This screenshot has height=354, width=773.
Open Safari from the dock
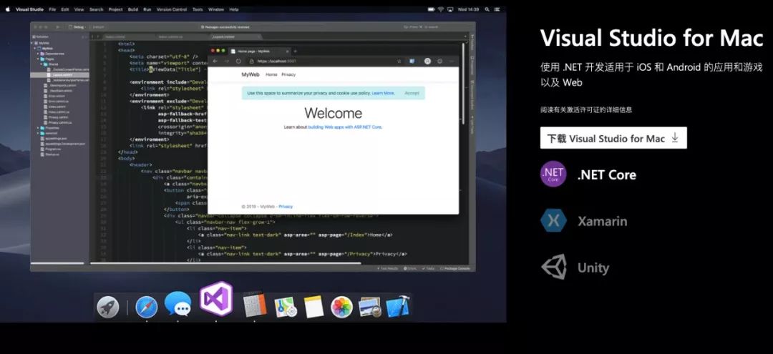[x=146, y=308]
